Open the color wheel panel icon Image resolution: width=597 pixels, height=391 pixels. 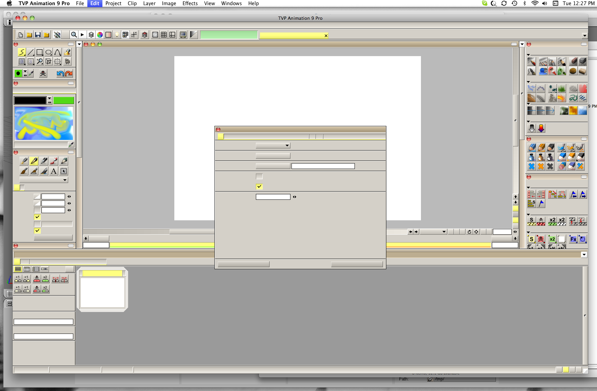coord(100,35)
